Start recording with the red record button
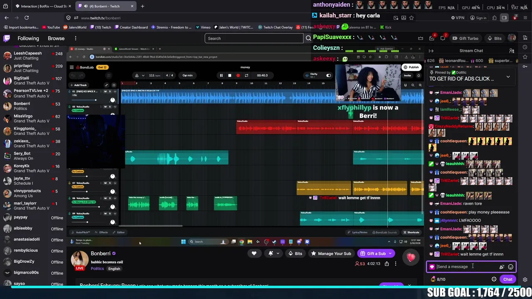This screenshot has width=532, height=299. coord(238,76)
